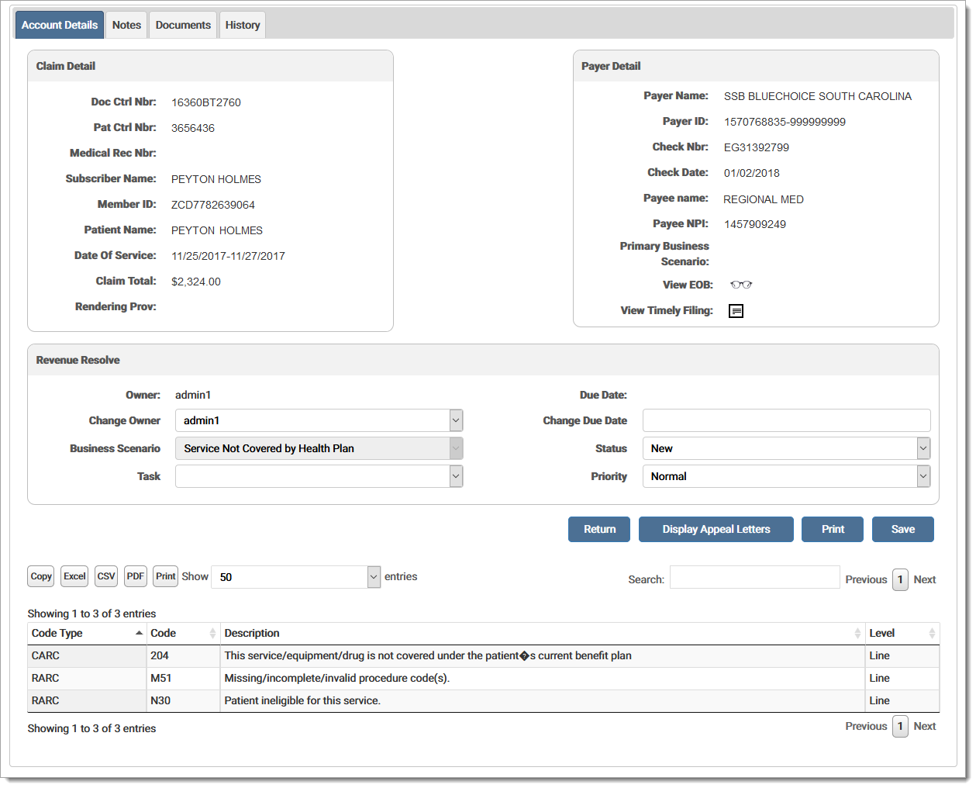Click the table Search box
The width and height of the screenshot is (976, 788).
click(754, 578)
